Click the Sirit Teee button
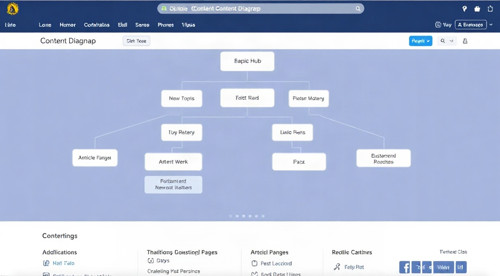 [137, 41]
